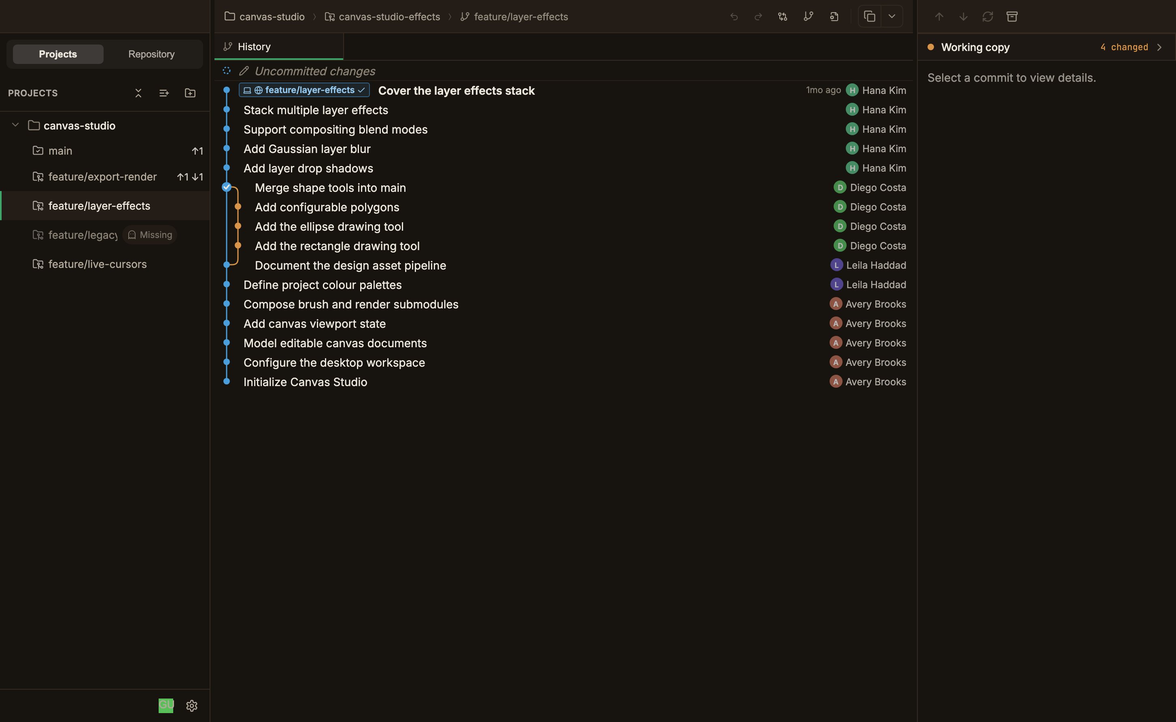Open the feature/live-cursors worktree

(x=105, y=264)
